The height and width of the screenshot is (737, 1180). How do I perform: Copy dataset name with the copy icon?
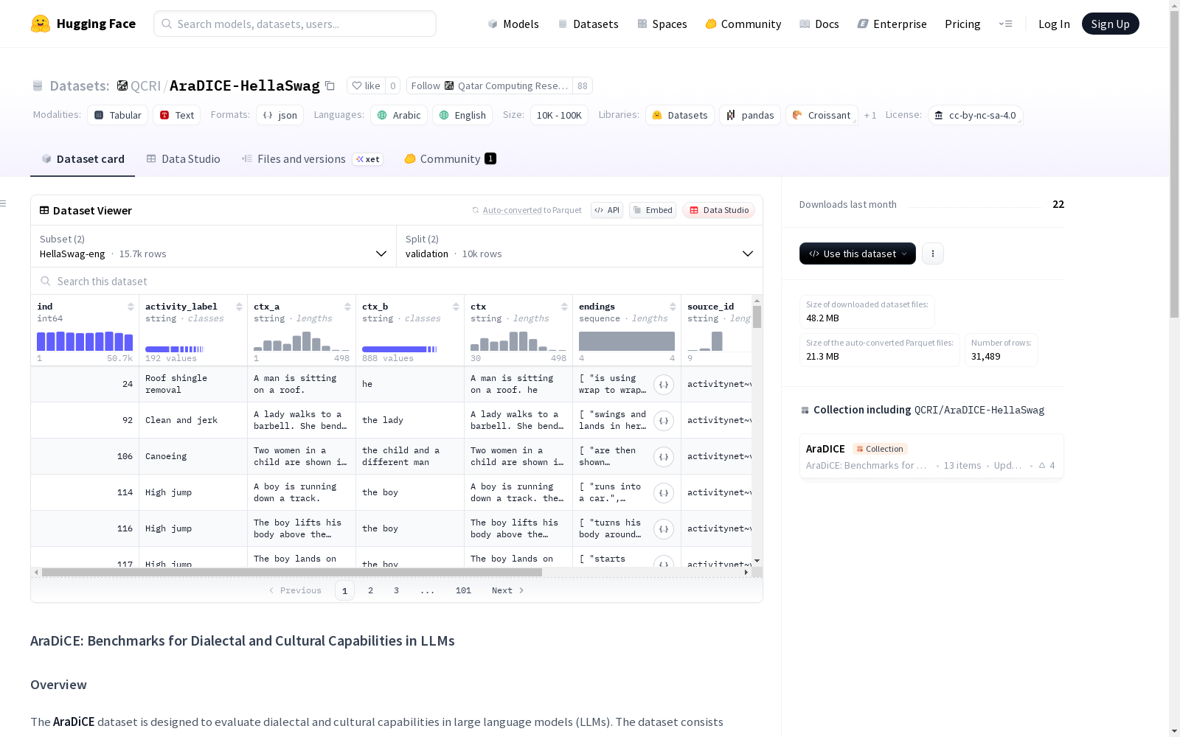tap(330, 86)
